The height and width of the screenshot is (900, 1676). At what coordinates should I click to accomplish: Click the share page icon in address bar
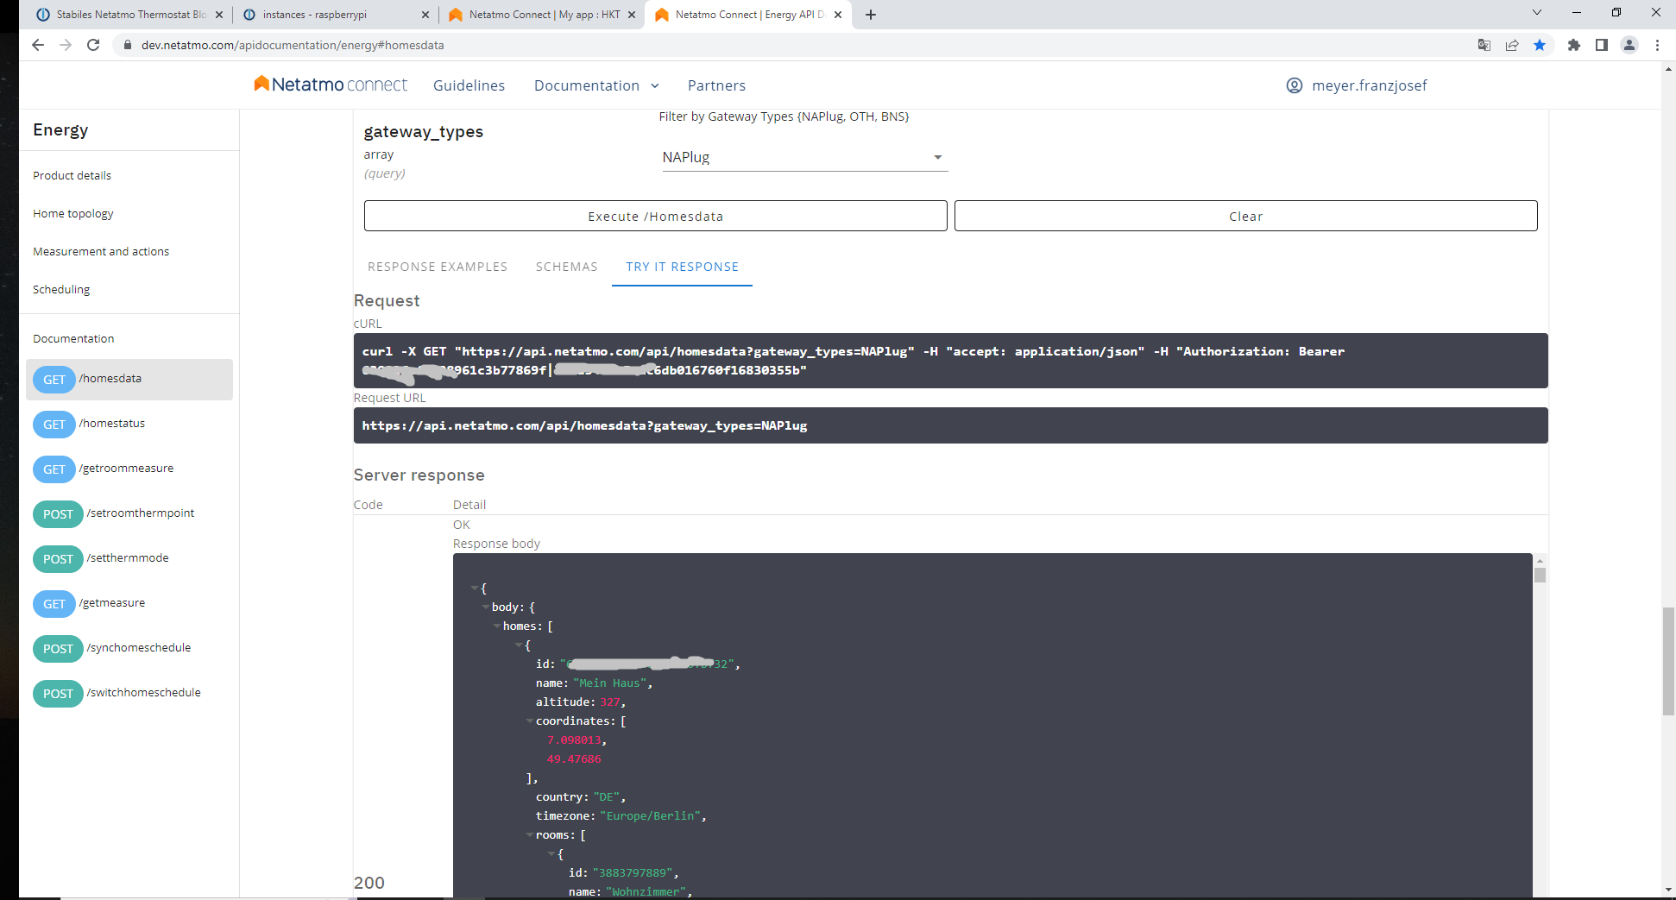click(1512, 45)
